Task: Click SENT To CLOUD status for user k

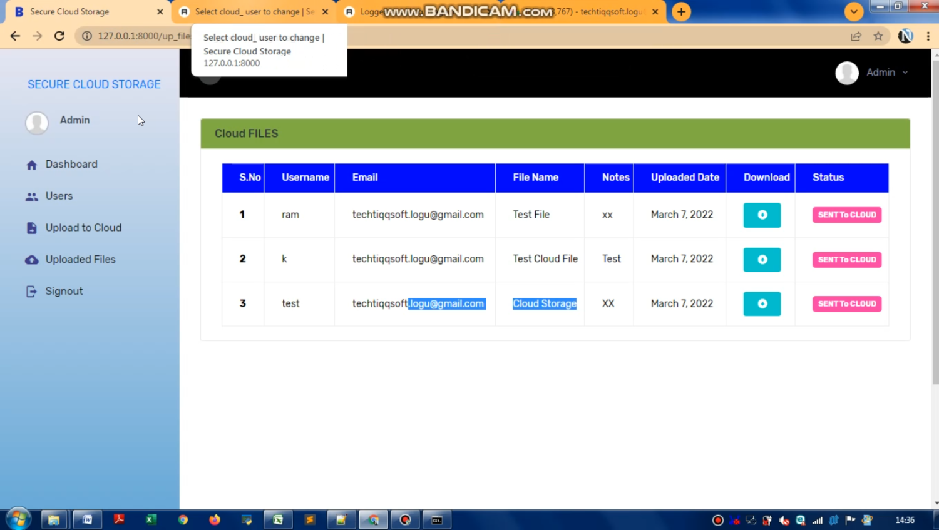Action: 847,260
